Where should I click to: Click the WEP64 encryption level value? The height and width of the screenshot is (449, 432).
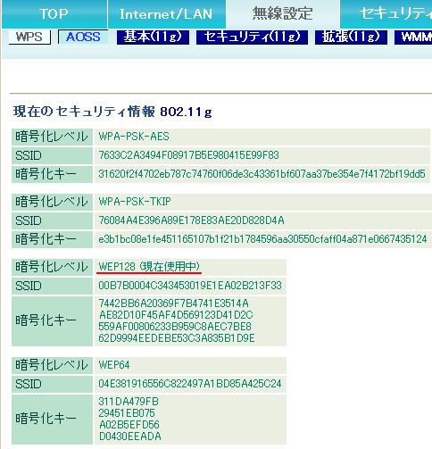click(114, 365)
